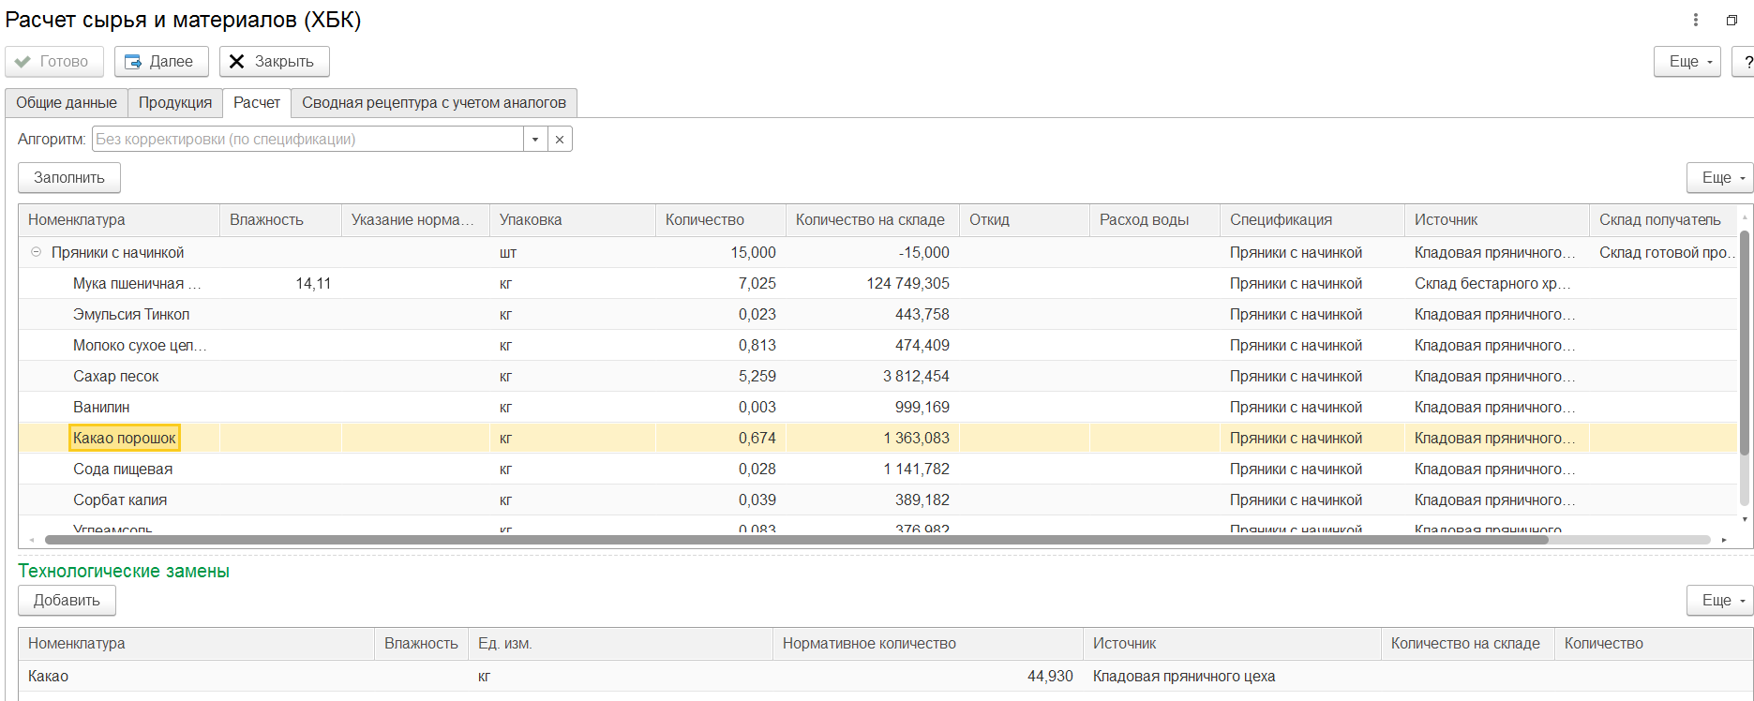Click the stock quantity 3 812,454
The image size is (1754, 701).
916,377
